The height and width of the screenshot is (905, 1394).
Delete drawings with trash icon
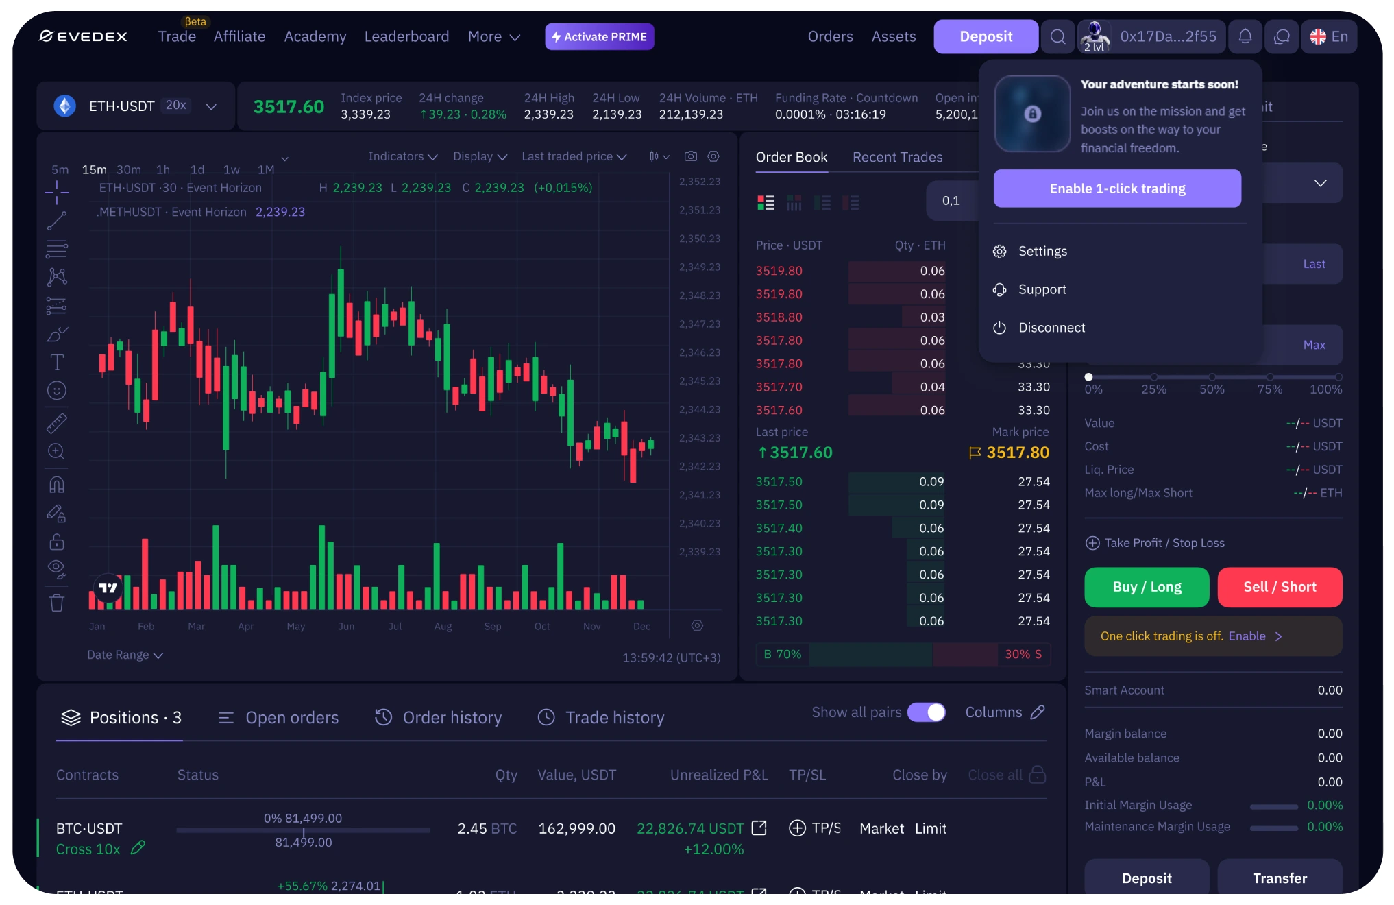[57, 603]
